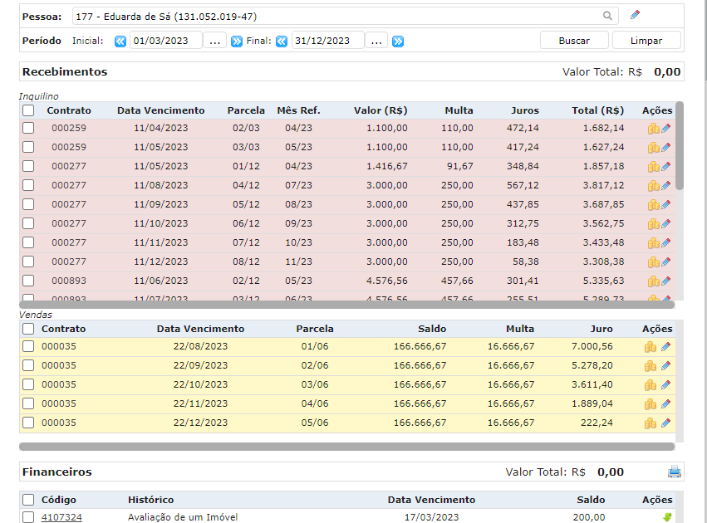Click pencil icon for row due 11/08/2023

click(666, 186)
